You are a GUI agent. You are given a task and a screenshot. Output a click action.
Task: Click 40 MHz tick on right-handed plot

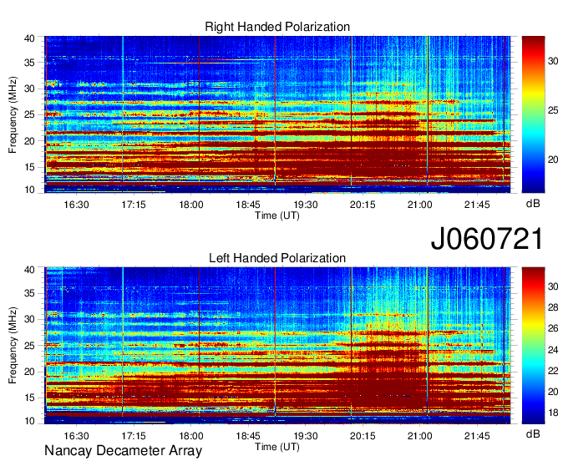tap(30, 38)
